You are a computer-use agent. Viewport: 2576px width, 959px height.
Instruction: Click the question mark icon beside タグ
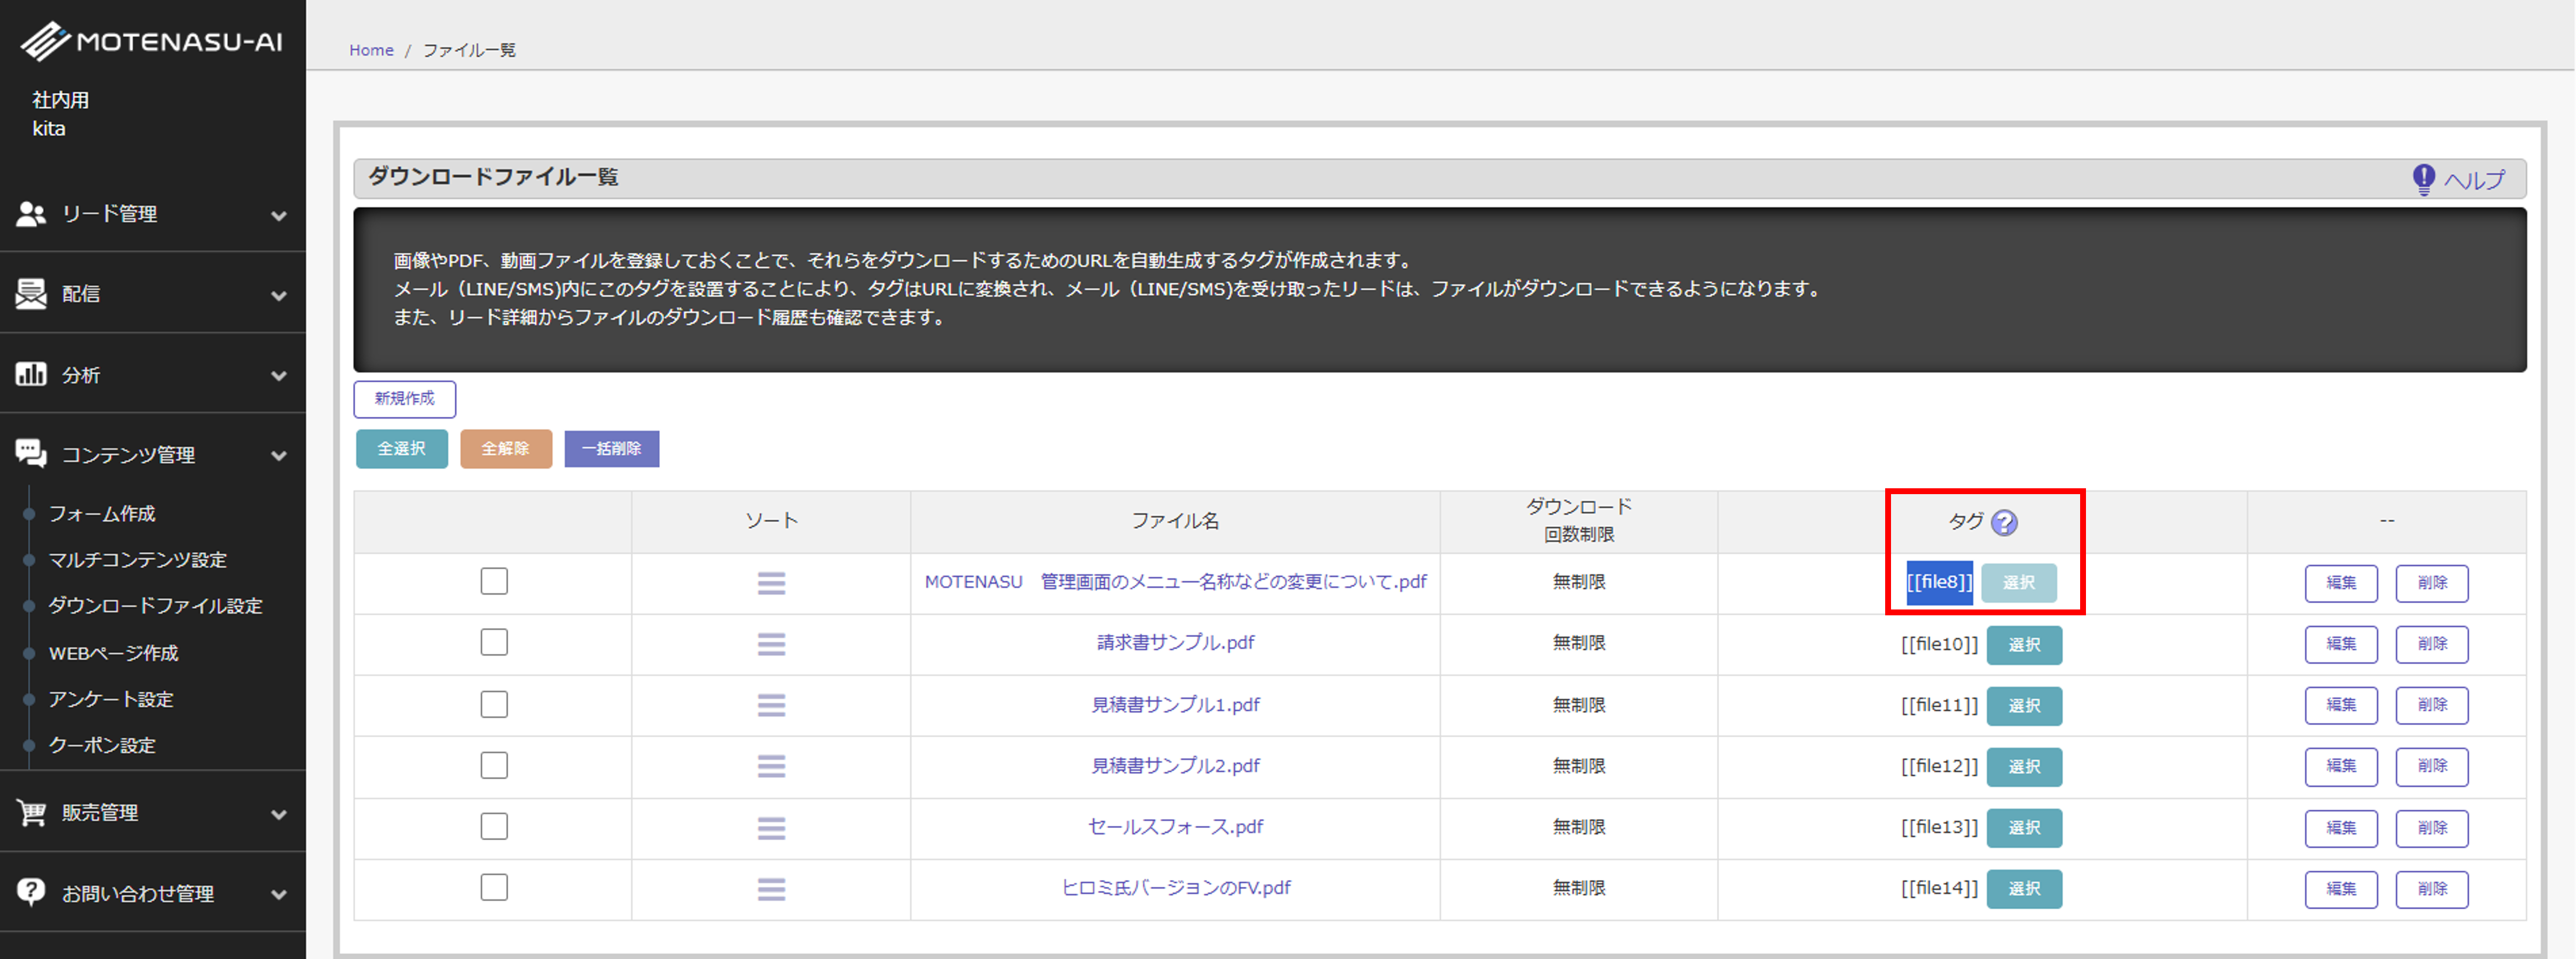2004,522
